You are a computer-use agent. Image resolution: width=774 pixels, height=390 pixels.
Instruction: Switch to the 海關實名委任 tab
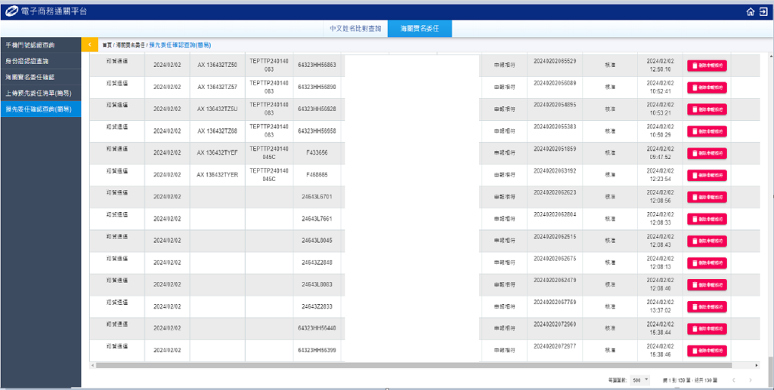coord(425,29)
